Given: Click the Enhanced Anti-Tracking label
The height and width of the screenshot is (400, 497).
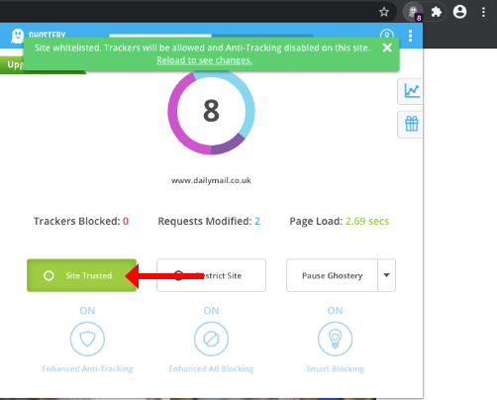Looking at the screenshot, I should [87, 368].
